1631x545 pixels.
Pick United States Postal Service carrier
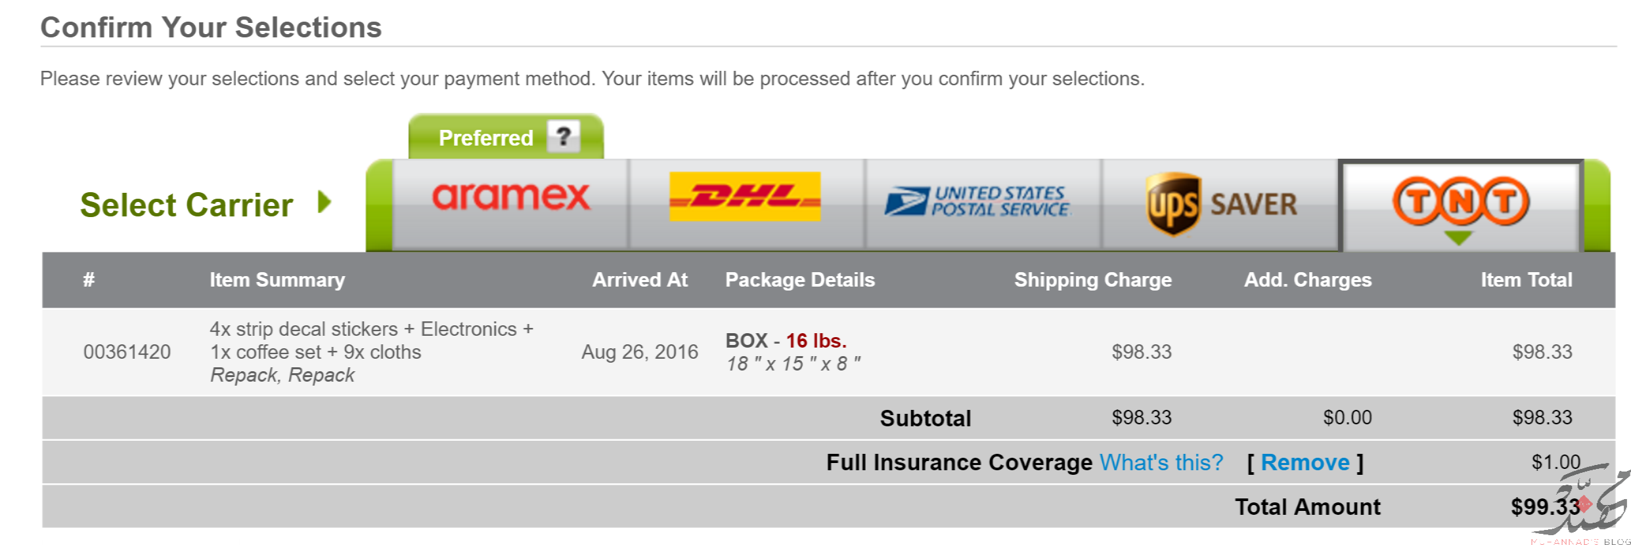977,201
